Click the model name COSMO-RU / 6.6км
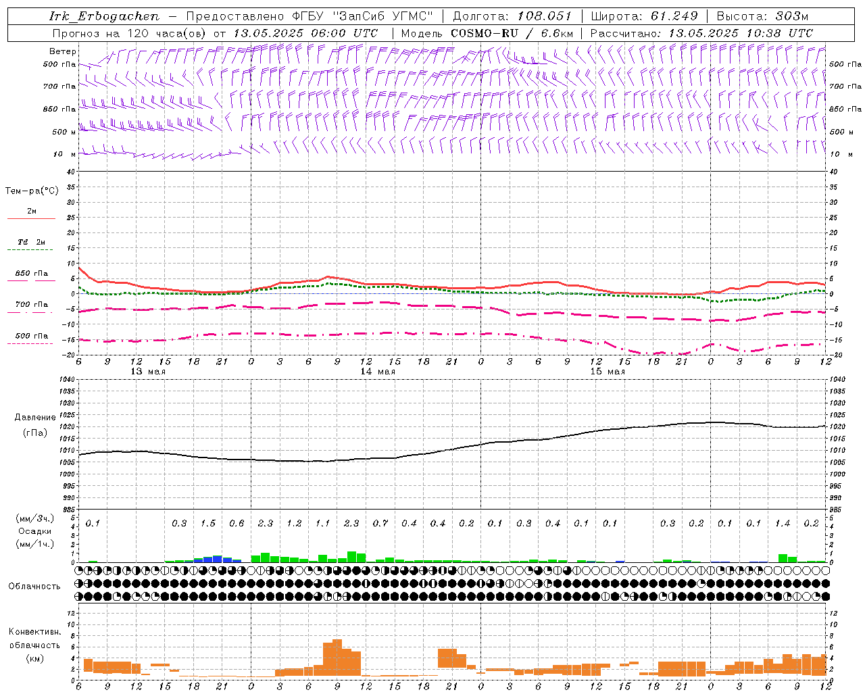Screen dimensions: 865x692 [512, 33]
